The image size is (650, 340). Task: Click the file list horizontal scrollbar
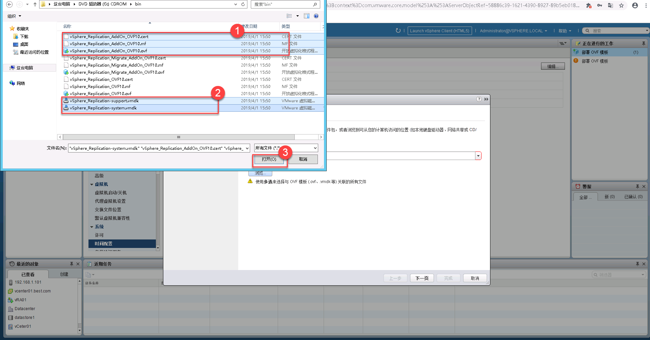[x=179, y=137]
